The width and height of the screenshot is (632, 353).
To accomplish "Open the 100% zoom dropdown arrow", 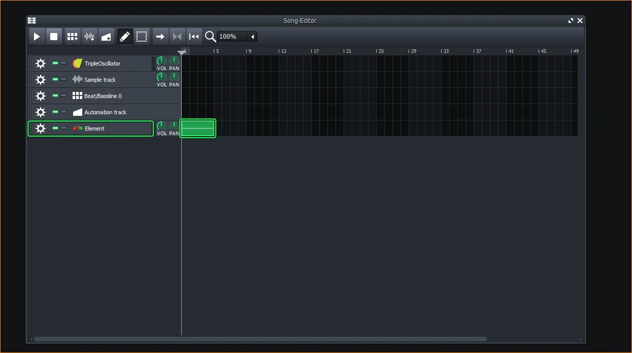I will [252, 37].
